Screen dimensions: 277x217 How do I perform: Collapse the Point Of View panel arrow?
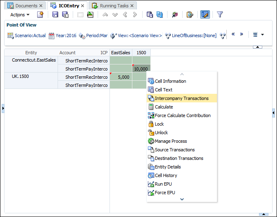[257, 47]
